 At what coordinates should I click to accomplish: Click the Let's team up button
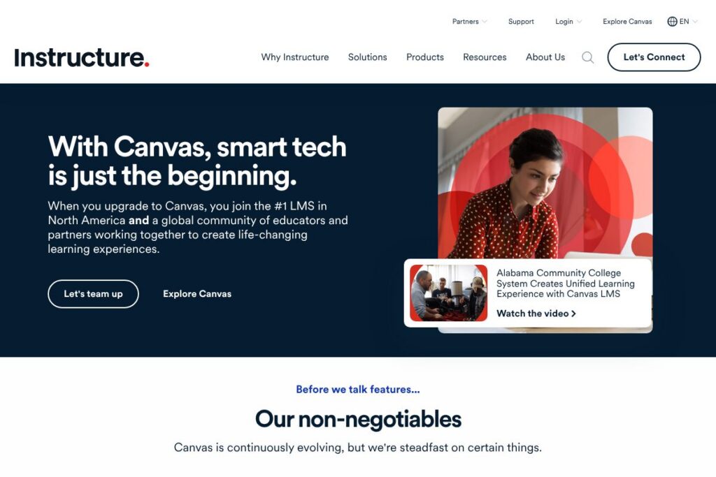pos(93,294)
